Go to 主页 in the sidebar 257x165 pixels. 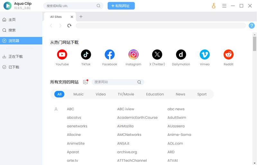21,20
